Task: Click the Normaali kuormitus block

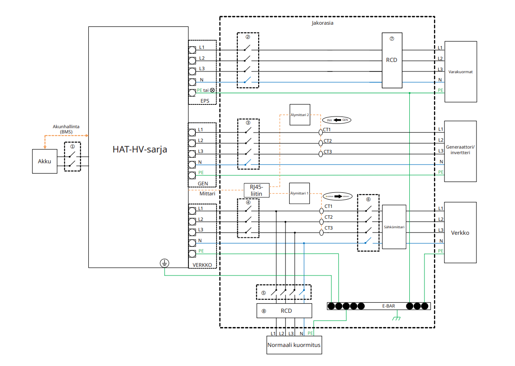Action: point(294,345)
